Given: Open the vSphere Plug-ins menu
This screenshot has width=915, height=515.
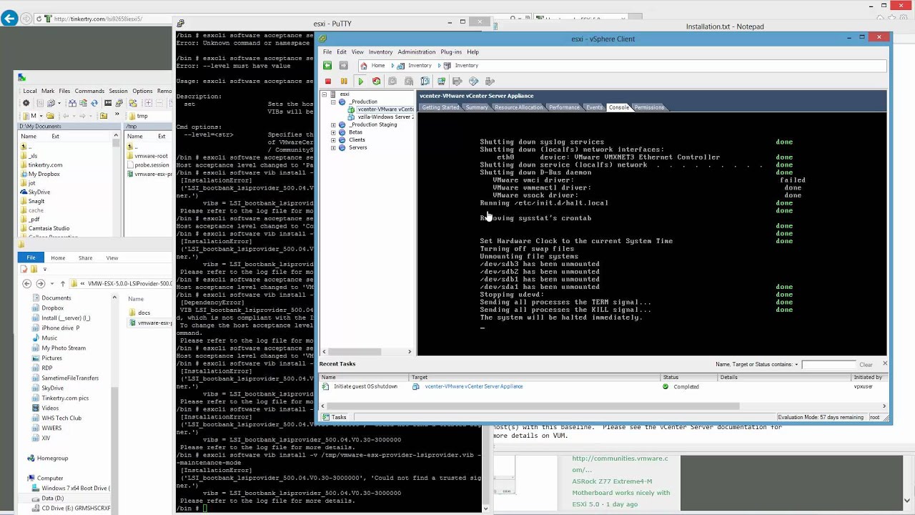Looking at the screenshot, I should point(451,52).
